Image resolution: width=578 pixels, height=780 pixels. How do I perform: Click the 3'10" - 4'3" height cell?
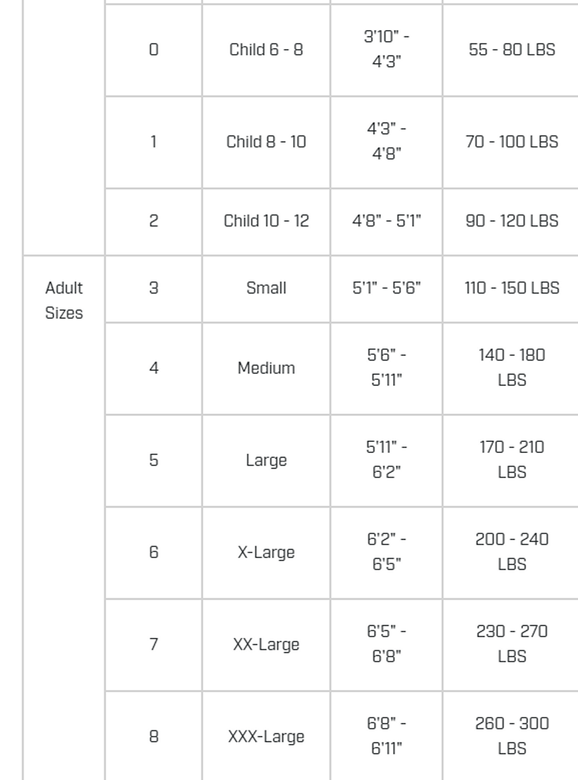click(386, 49)
